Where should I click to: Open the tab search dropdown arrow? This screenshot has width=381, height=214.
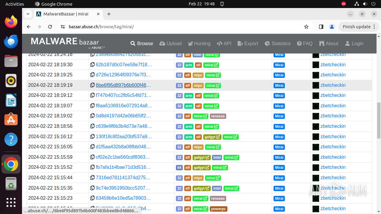coord(28,14)
